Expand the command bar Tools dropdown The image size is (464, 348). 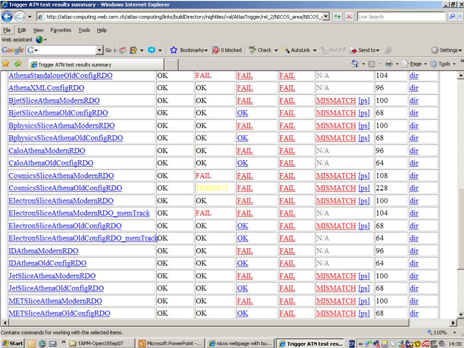click(454, 64)
